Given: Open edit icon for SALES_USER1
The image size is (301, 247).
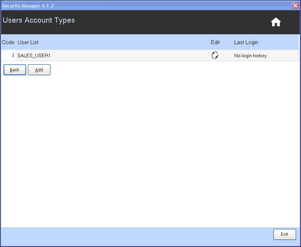Looking at the screenshot, I should 215,55.
